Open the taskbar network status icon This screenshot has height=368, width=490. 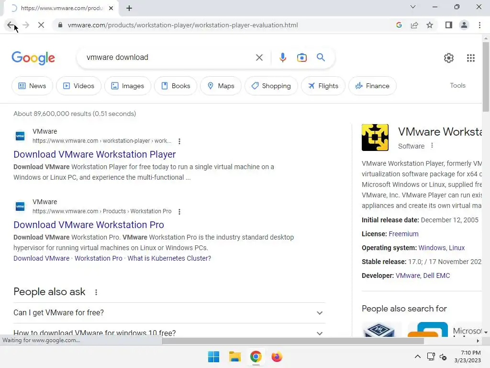click(x=431, y=356)
